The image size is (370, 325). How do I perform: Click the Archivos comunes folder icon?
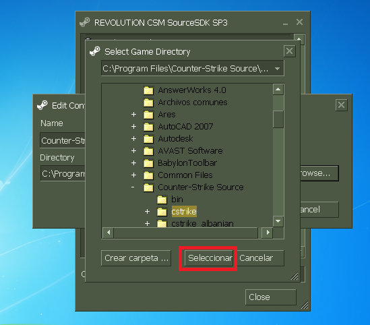(x=148, y=102)
